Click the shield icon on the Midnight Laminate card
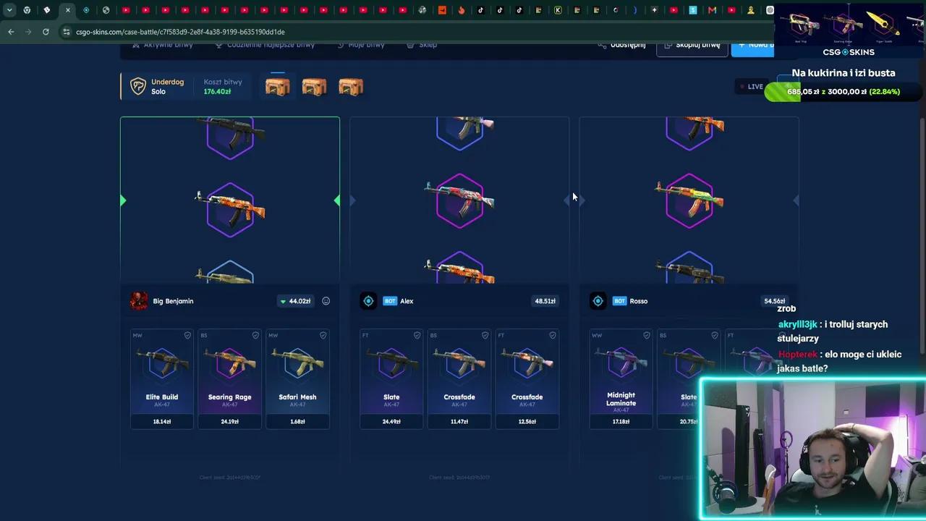This screenshot has width=926, height=521. pyautogui.click(x=646, y=335)
